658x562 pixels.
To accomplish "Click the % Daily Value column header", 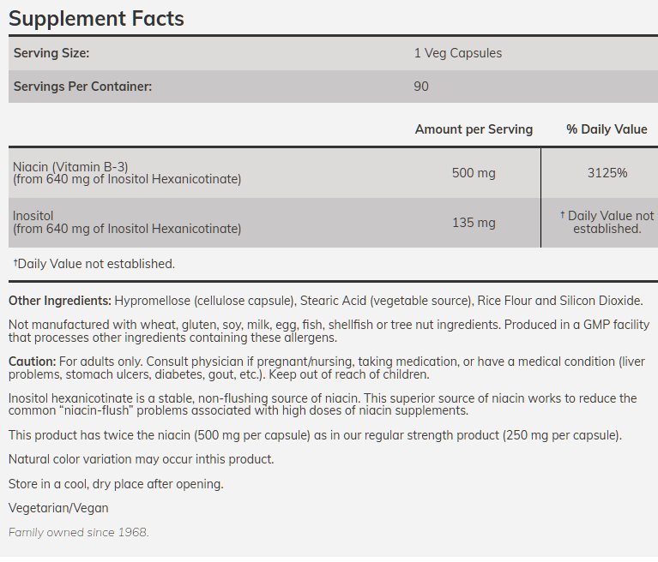I will (607, 129).
